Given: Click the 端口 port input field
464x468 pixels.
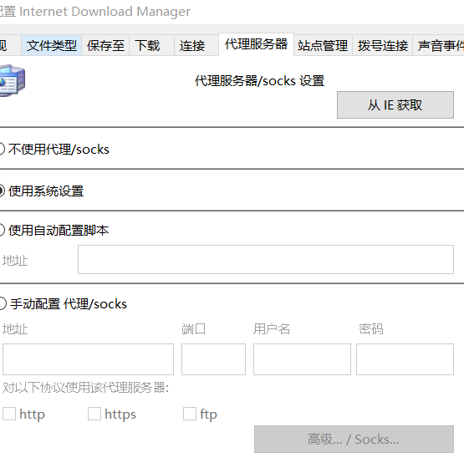Looking at the screenshot, I should coord(213,359).
